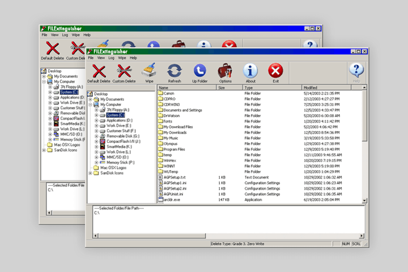Click the Help question mark icon in front window
This screenshot has width=408, height=272.
click(356, 71)
